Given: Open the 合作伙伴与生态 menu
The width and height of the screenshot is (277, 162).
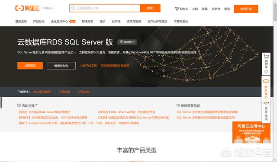Looking at the screenshot, I should tap(157, 21).
